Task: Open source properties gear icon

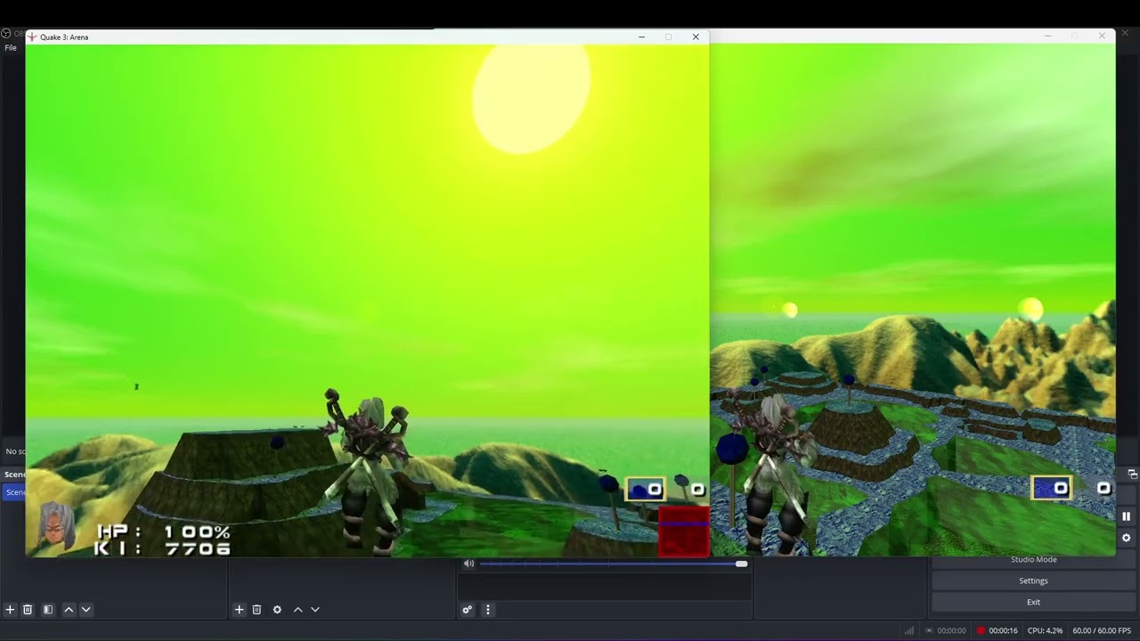Action: pyautogui.click(x=277, y=610)
